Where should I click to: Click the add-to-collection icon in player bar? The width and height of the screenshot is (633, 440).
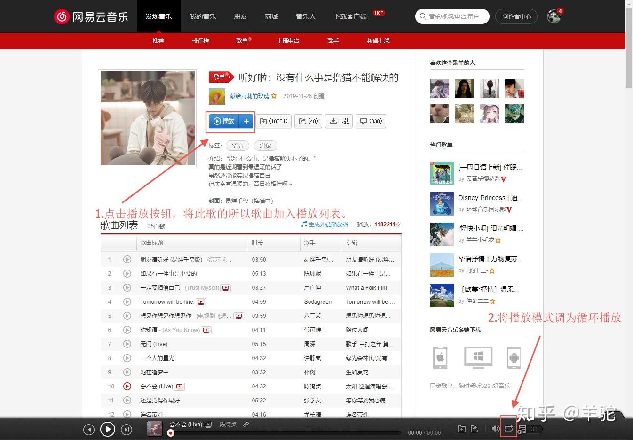point(462,429)
